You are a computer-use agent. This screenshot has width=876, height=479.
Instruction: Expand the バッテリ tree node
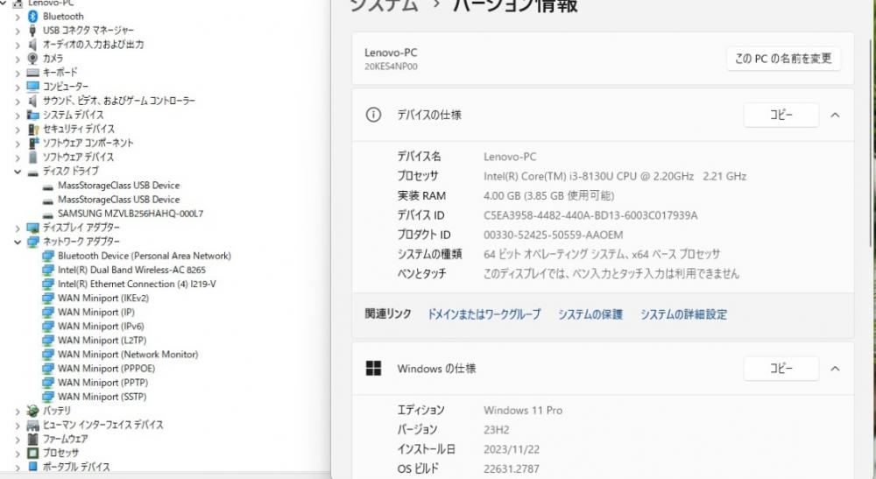coord(18,411)
